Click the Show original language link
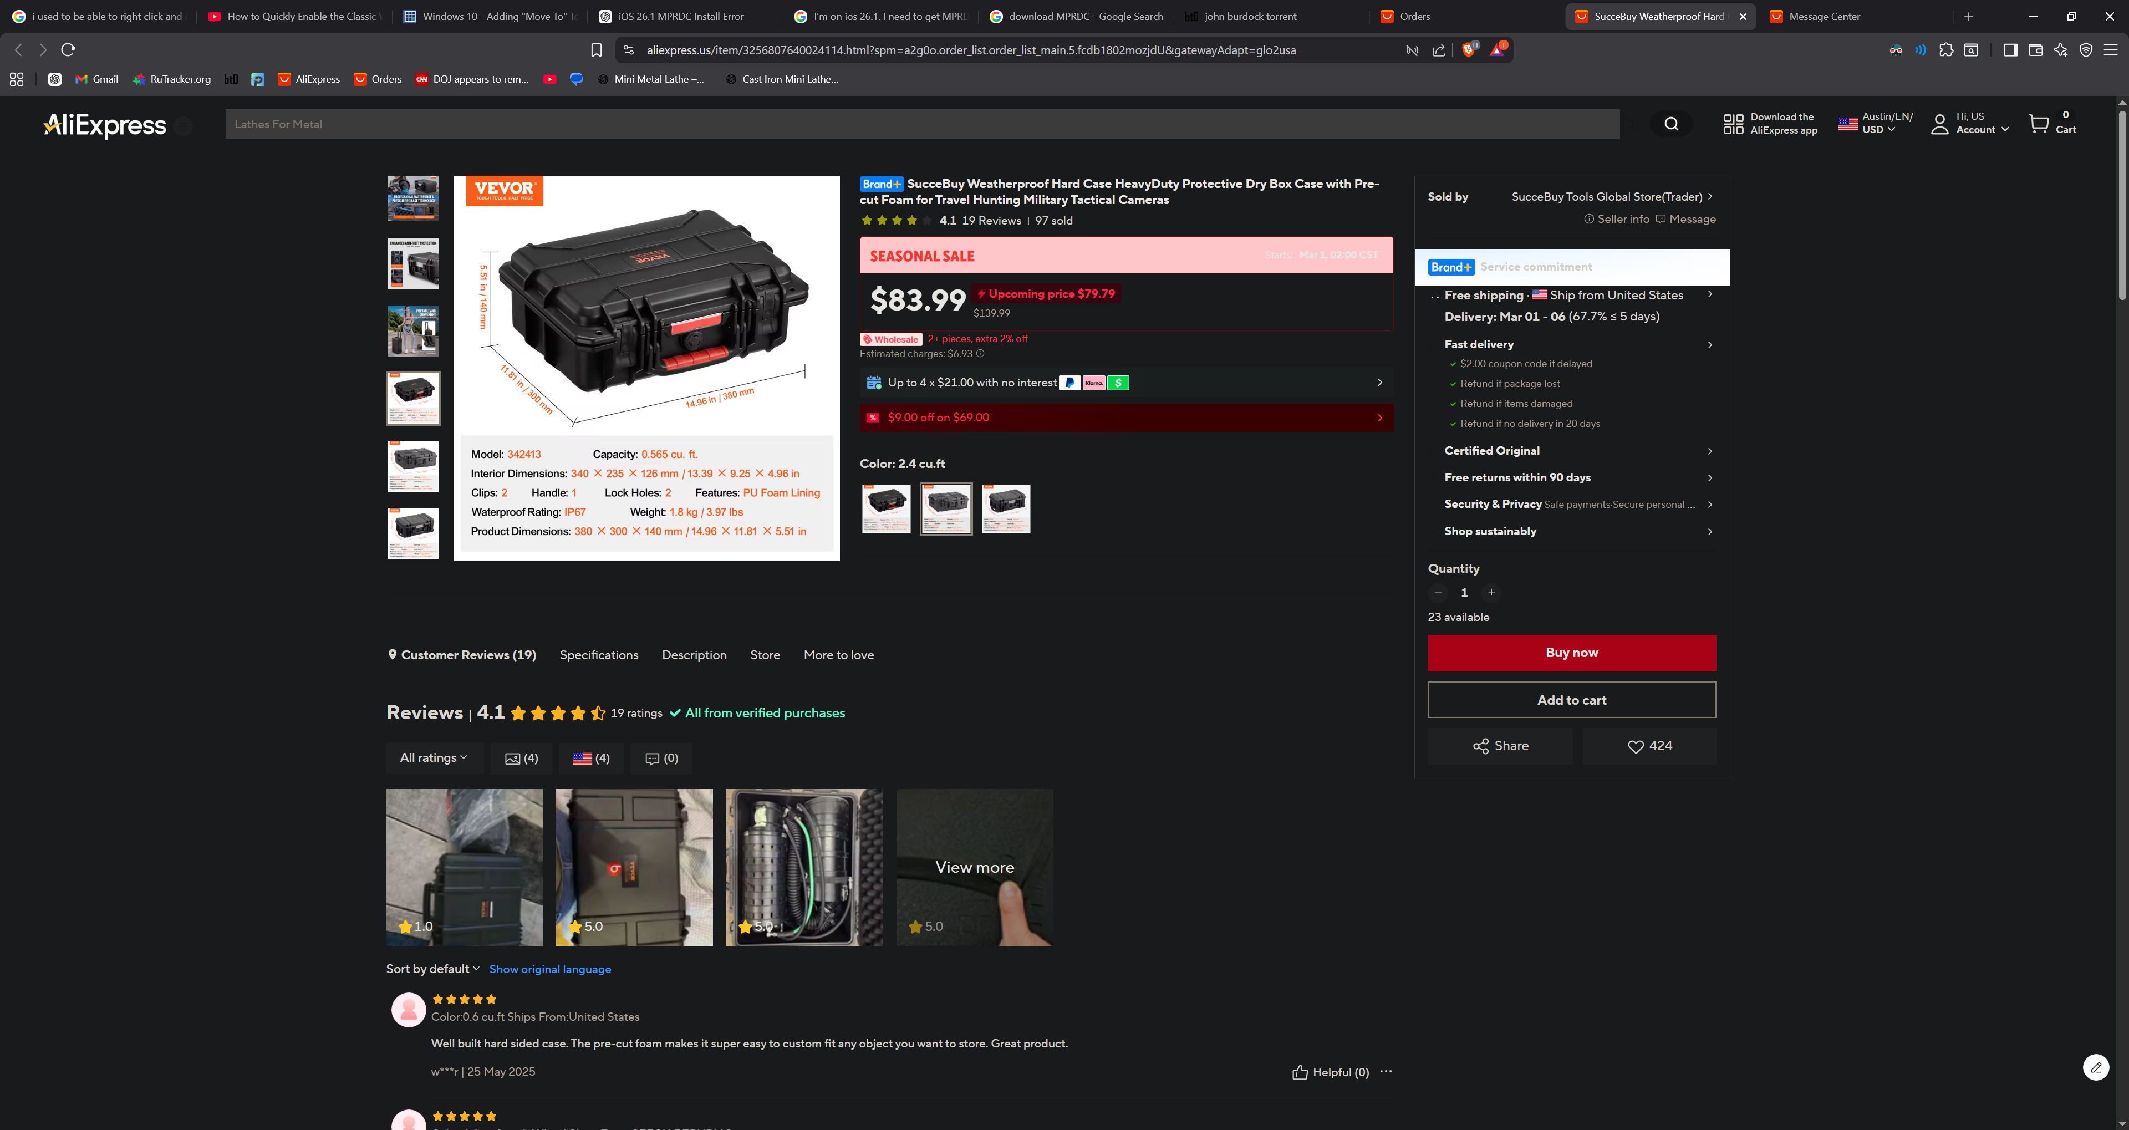The width and height of the screenshot is (2129, 1130). click(549, 969)
